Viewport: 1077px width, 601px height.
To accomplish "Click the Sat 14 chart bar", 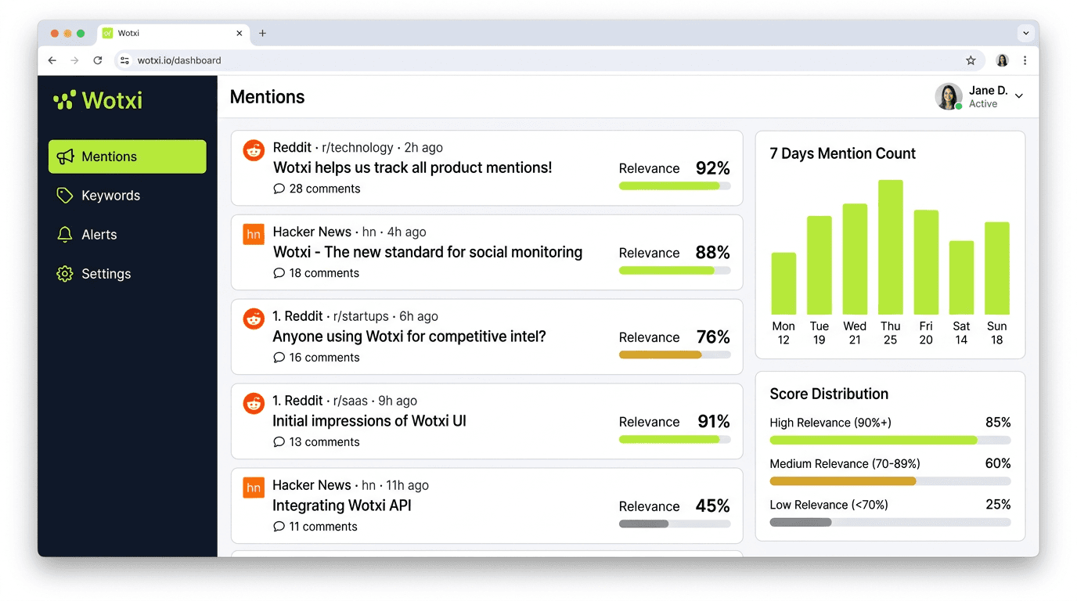I will click(x=961, y=278).
